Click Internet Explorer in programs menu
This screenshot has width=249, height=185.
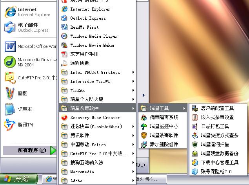point(97,9)
